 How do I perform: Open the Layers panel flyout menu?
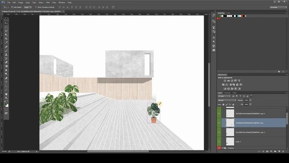[x=287, y=93]
